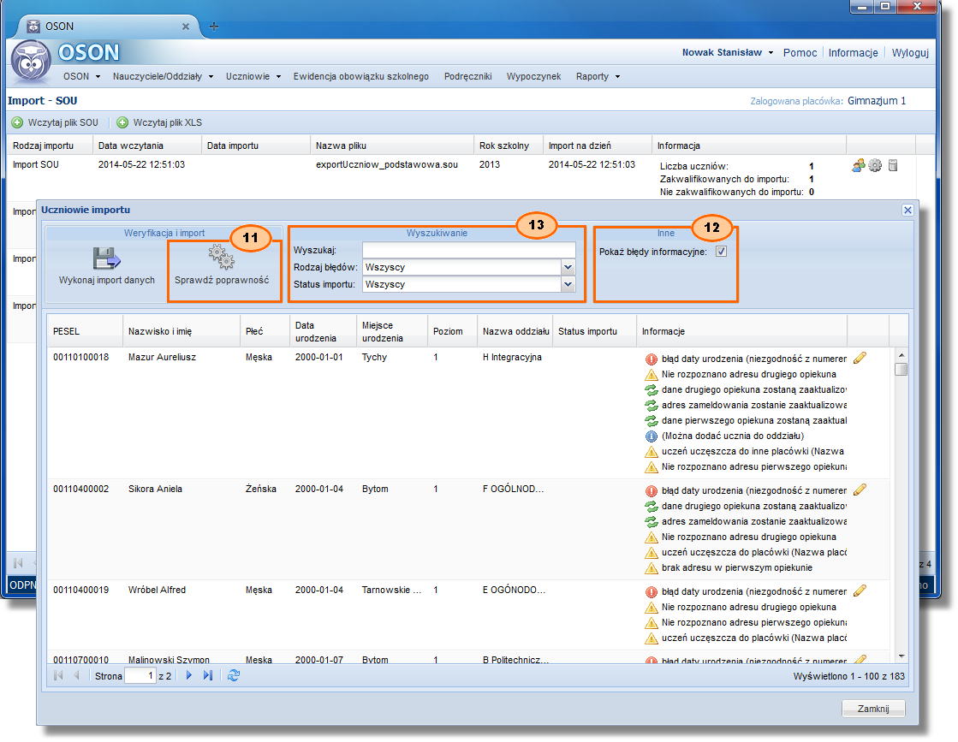
Task: Refresh the Uczniowie importu list
Action: pyautogui.click(x=234, y=675)
